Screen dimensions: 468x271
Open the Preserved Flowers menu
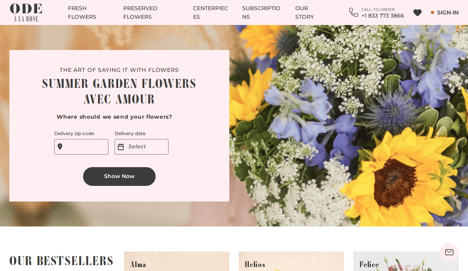(x=140, y=12)
